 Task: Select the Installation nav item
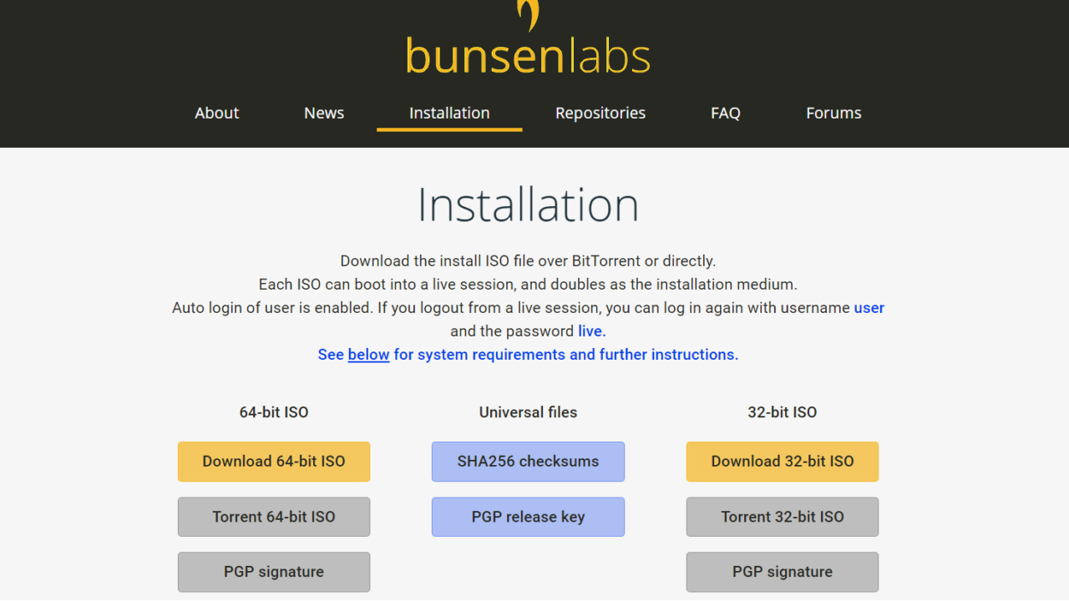[449, 113]
